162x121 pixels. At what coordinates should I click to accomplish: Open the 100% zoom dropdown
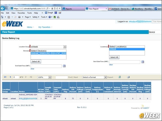click(44, 77)
